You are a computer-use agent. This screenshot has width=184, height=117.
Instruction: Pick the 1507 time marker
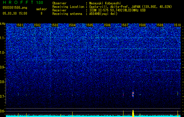coord(125,25)
